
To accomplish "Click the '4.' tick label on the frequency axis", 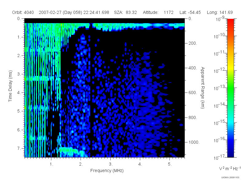I will point(140,164).
